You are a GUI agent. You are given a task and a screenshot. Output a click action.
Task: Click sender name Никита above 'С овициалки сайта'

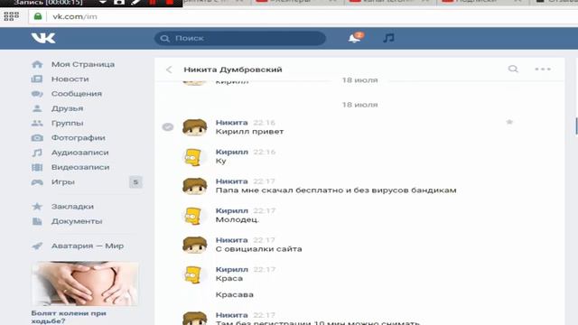[231, 240]
